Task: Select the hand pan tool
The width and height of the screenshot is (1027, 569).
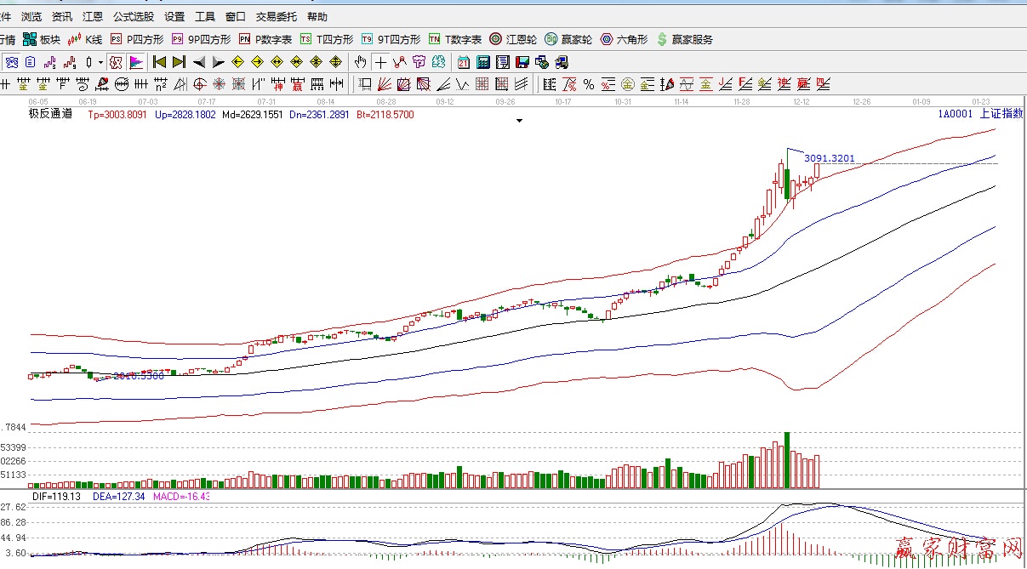Action: click(360, 62)
